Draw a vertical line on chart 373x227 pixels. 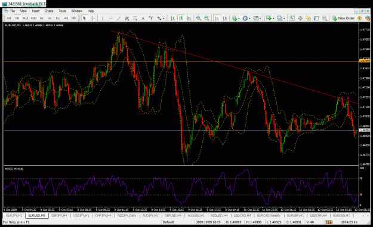pyautogui.click(x=103, y=19)
